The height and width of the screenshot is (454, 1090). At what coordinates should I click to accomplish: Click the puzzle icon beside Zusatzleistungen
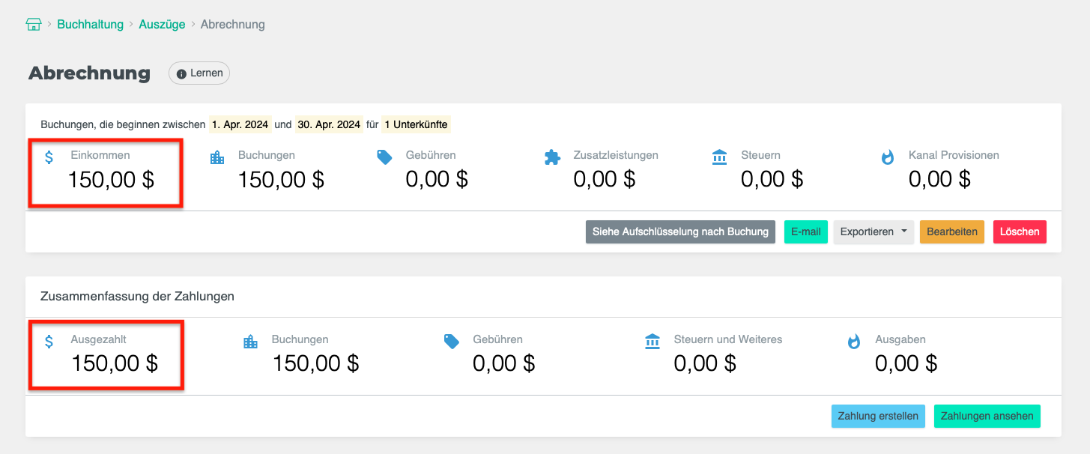[x=552, y=157]
